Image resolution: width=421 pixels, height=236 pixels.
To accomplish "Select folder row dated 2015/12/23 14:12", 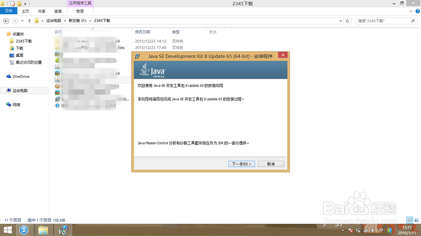I will pyautogui.click(x=119, y=41).
